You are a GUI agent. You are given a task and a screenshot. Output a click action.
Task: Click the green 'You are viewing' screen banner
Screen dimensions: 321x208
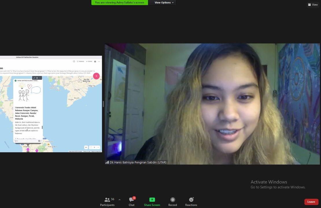[x=119, y=3]
